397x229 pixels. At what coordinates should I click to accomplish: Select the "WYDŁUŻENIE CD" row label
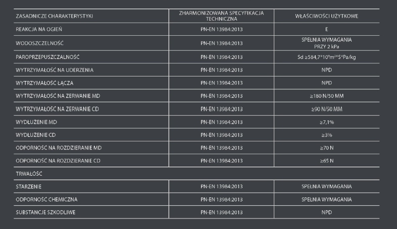click(36, 135)
